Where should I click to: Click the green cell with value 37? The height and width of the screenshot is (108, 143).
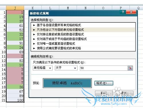15,21
